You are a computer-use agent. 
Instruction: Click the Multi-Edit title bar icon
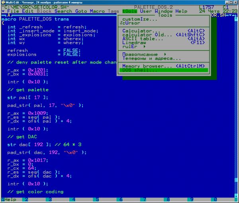tap(3, 3)
